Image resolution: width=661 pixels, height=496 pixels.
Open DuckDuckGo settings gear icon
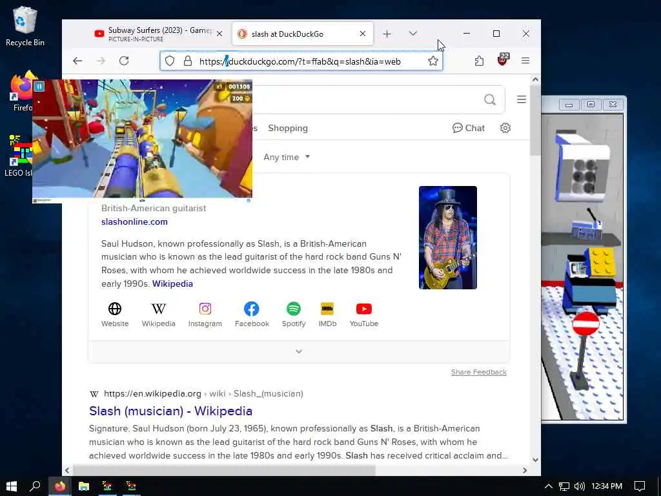(505, 128)
